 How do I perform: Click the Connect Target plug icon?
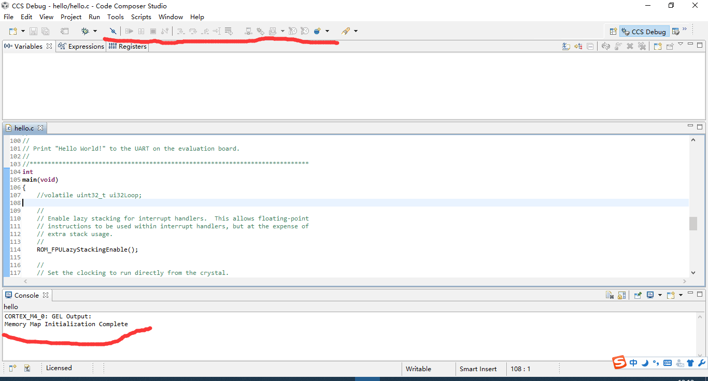[x=113, y=32]
